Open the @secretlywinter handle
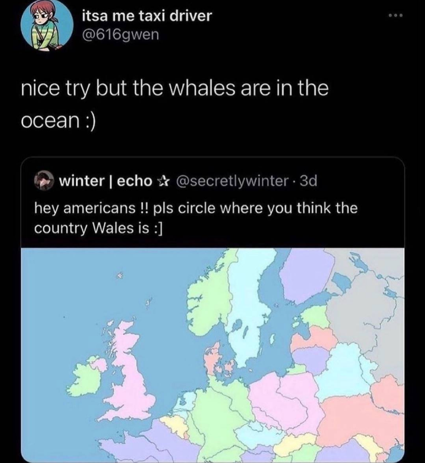 [233, 181]
